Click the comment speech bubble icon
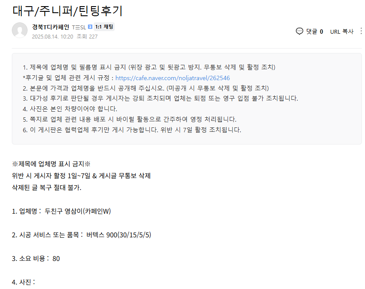This screenshot has width=365, height=289. click(299, 31)
